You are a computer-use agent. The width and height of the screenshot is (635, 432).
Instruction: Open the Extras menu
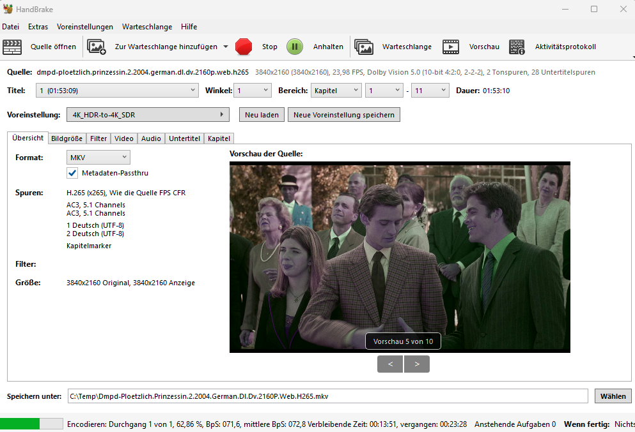[x=38, y=27]
